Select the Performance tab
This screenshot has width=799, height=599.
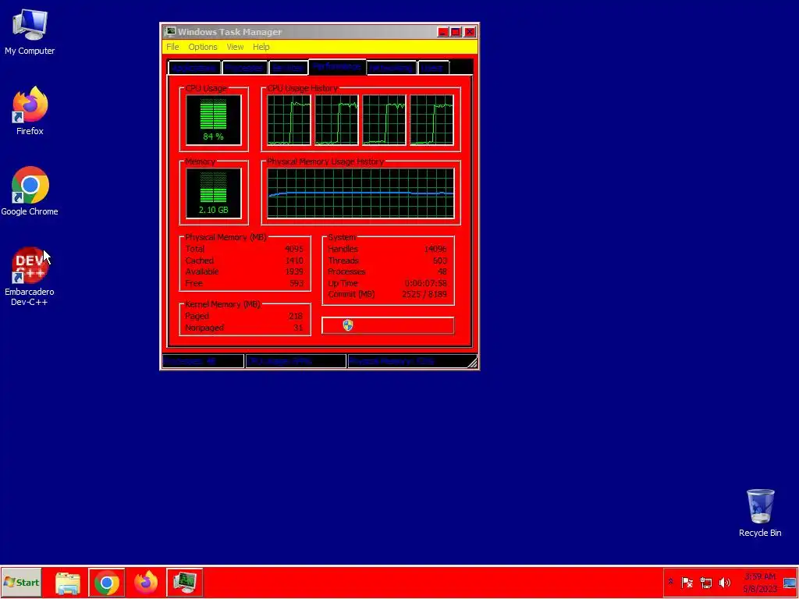point(337,66)
